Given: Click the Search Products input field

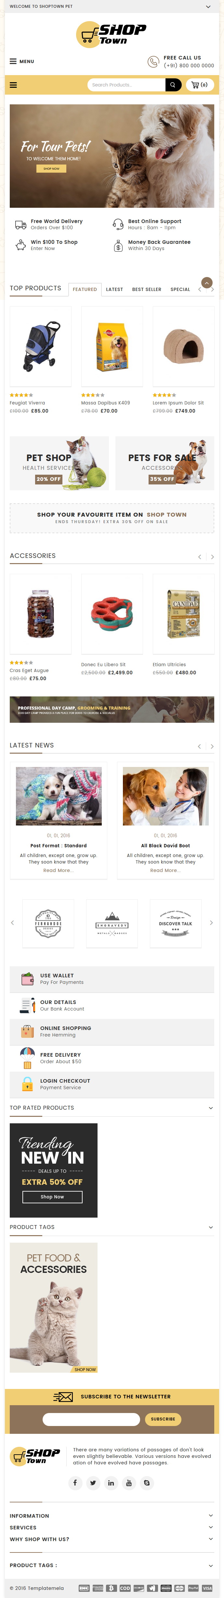Looking at the screenshot, I should tap(126, 85).
